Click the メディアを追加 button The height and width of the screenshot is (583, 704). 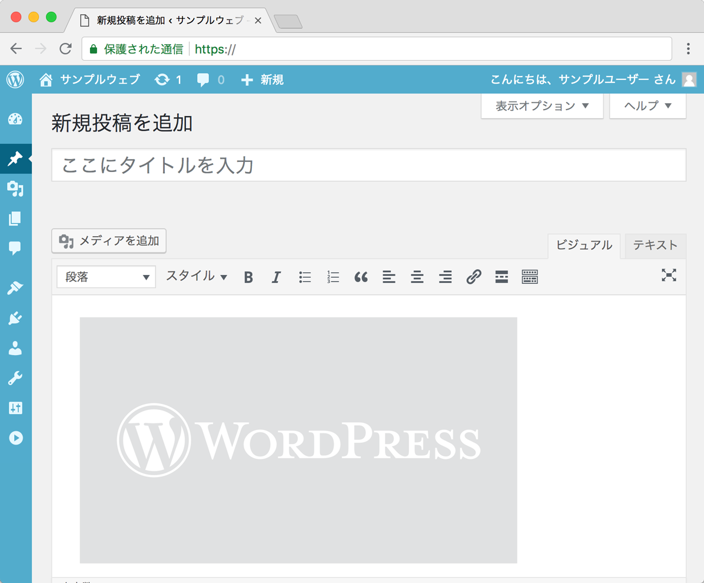[109, 241]
